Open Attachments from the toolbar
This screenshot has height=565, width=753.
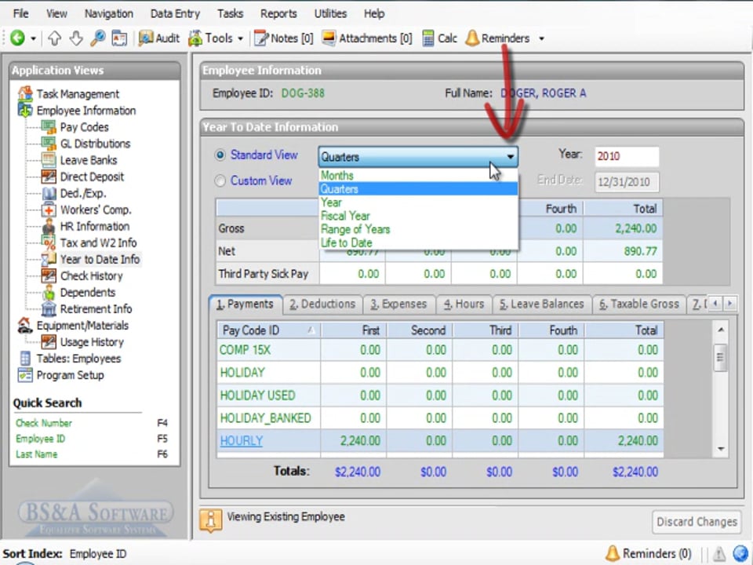[367, 38]
